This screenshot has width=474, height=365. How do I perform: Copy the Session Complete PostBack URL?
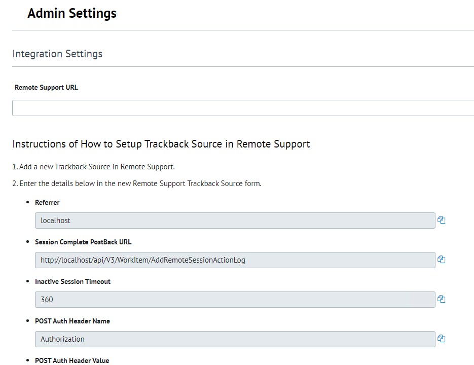[442, 260]
